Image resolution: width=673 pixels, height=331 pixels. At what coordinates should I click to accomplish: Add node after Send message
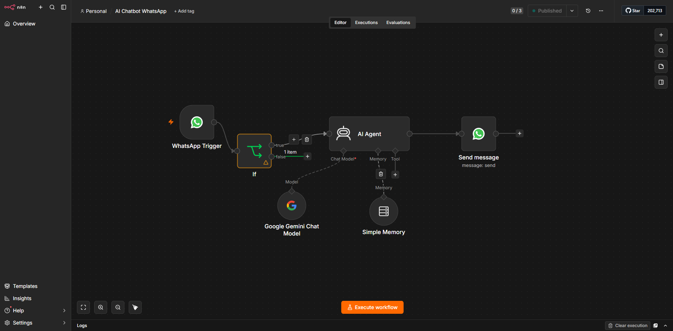point(519,134)
